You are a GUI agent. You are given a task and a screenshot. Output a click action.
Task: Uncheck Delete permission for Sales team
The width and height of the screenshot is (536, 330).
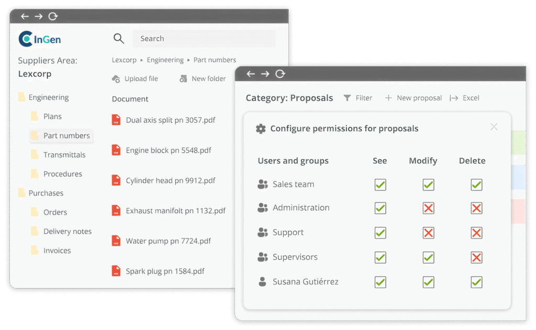476,185
